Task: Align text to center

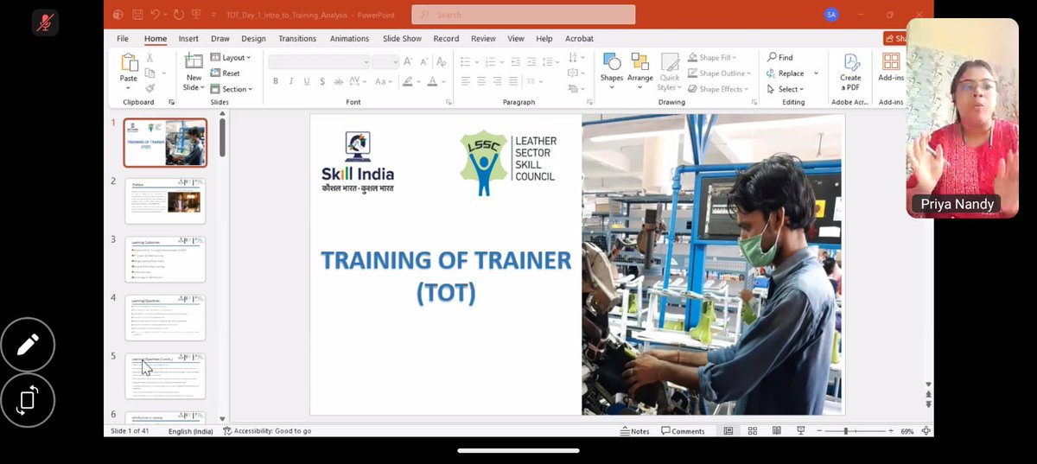Action: [x=481, y=81]
